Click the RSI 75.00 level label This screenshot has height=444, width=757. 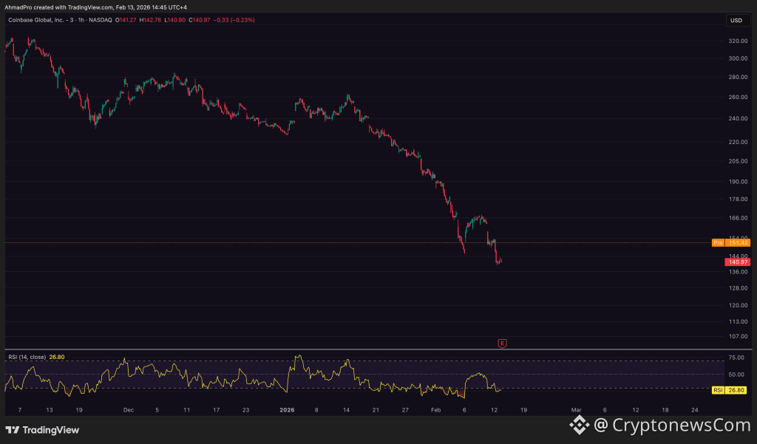pos(736,358)
